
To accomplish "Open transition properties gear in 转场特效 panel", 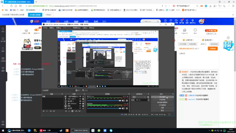I will click(x=148, y=97).
